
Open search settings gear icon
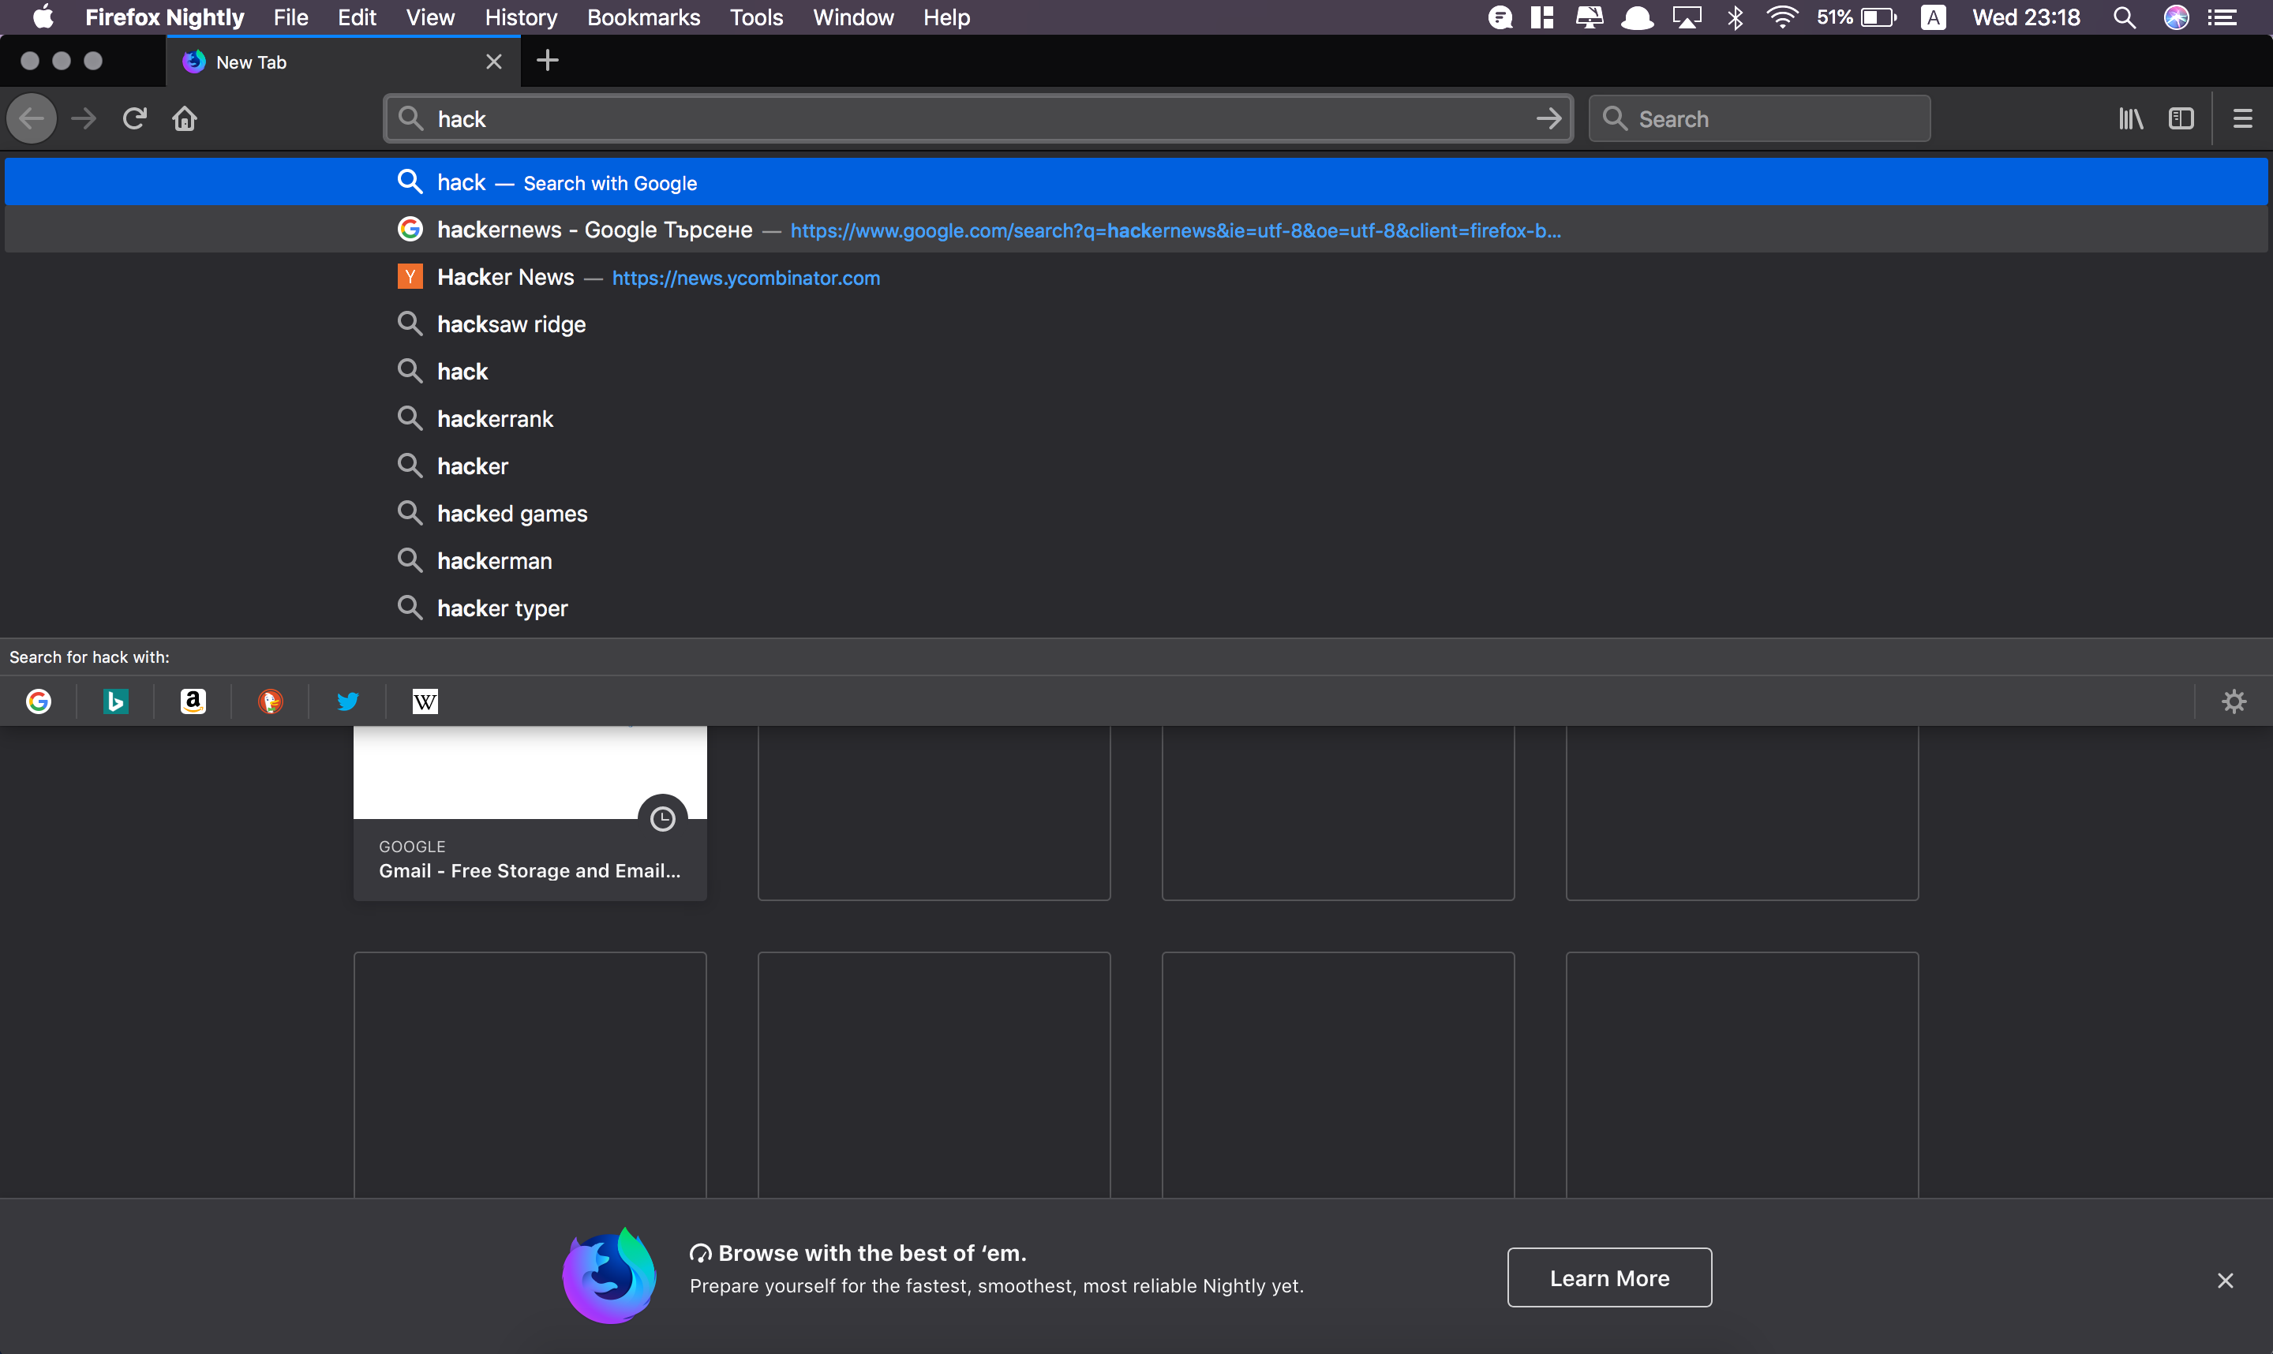pos(2234,701)
